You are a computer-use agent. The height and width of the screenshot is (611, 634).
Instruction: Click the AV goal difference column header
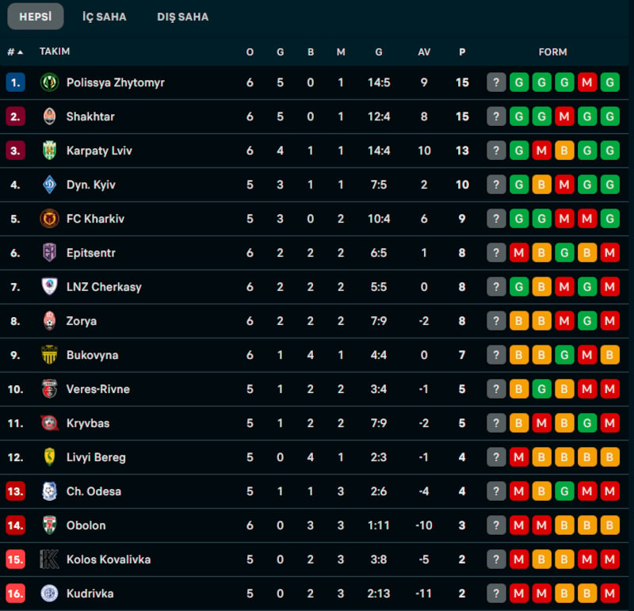(x=424, y=52)
